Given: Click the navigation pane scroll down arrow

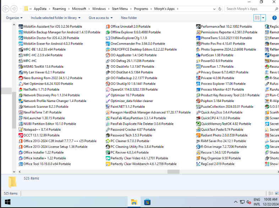Looking at the screenshot, I should (14, 172).
